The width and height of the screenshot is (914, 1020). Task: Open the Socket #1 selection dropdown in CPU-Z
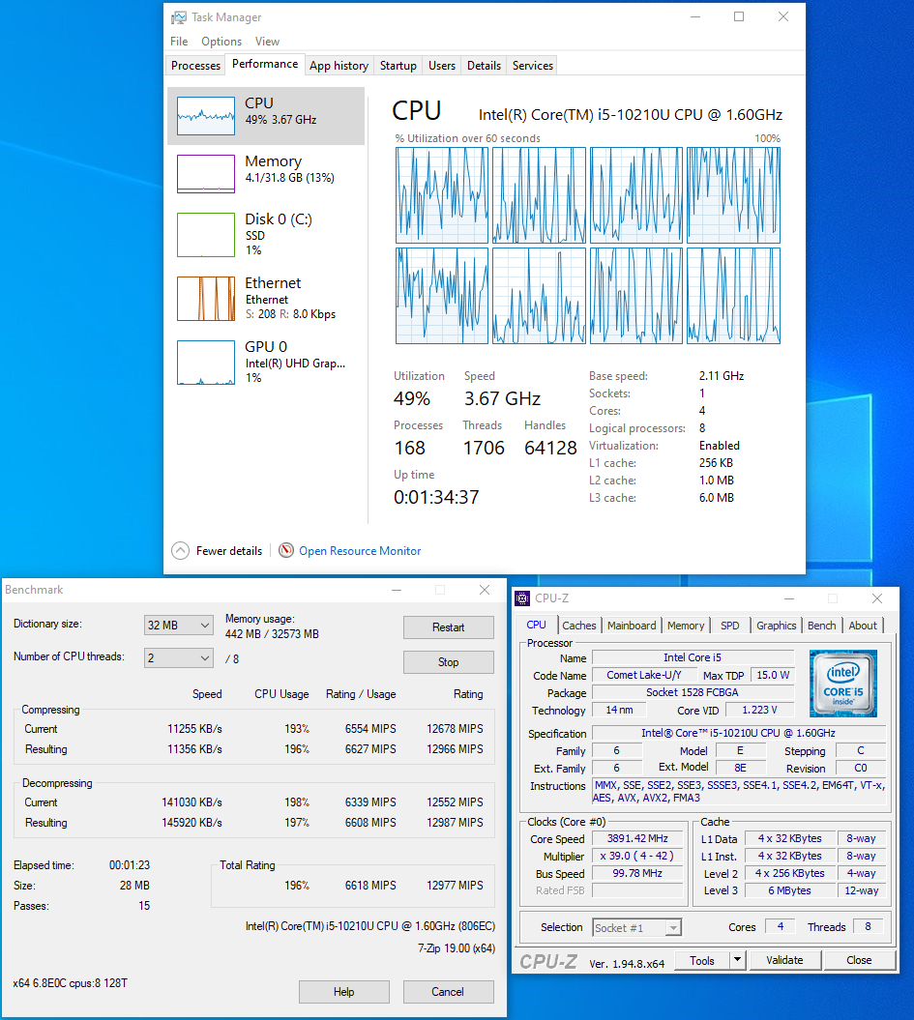[636, 927]
